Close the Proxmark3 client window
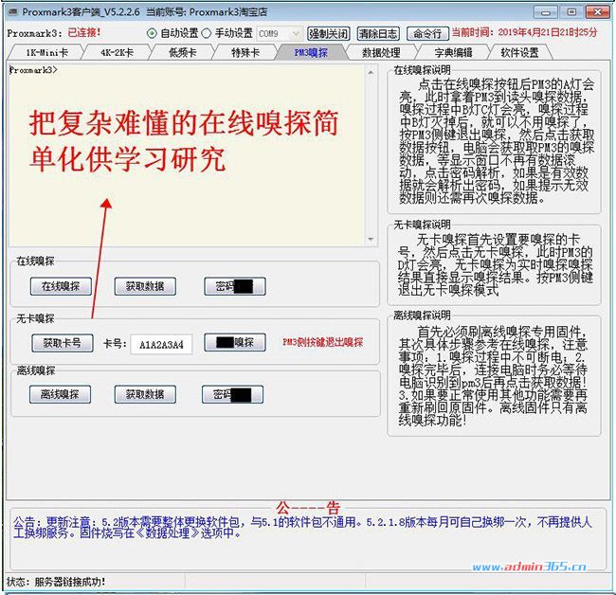The image size is (616, 595). (598, 11)
